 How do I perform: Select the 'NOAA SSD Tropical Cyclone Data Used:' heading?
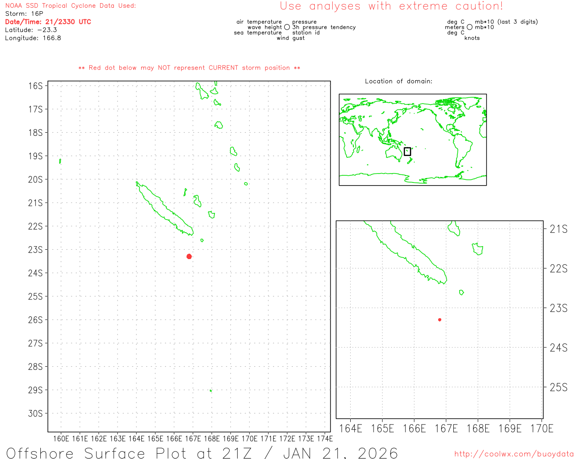click(x=70, y=6)
